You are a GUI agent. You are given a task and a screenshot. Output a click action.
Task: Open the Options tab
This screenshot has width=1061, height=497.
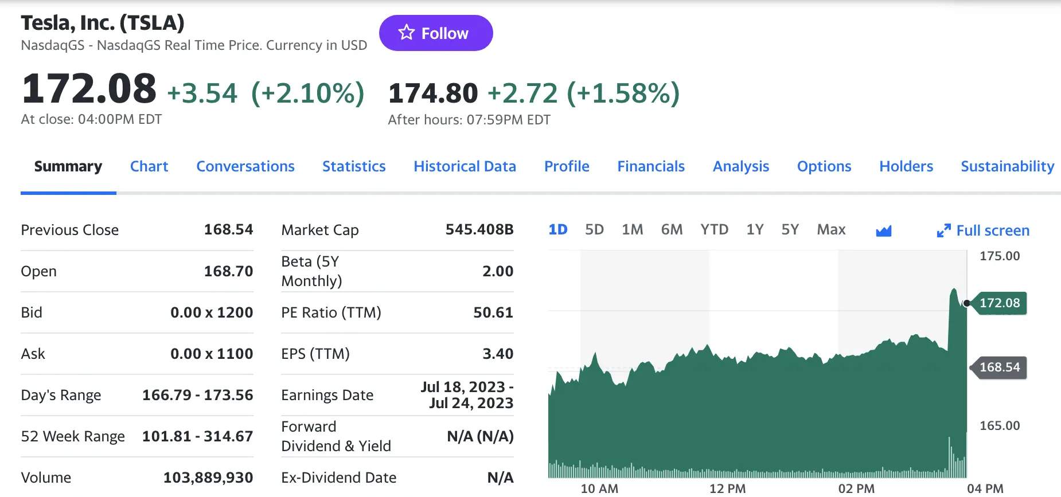[x=824, y=166]
